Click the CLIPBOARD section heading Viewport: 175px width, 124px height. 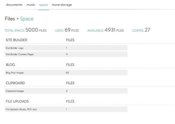pyautogui.click(x=15, y=83)
